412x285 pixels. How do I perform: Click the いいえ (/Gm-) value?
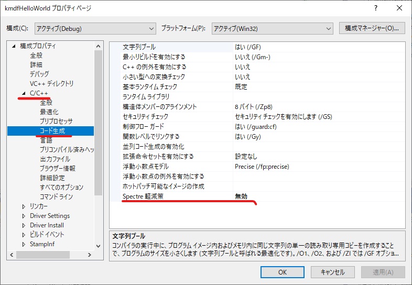click(253, 57)
